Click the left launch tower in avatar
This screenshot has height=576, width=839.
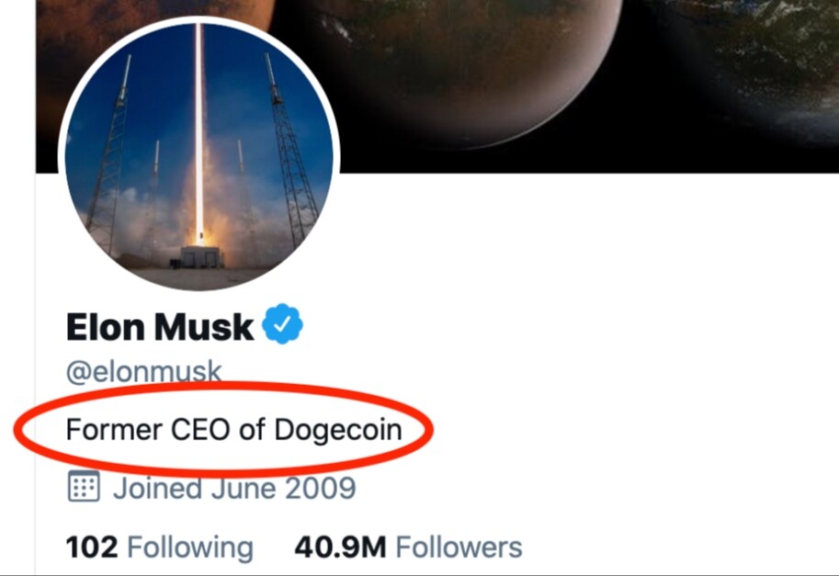pos(111,155)
